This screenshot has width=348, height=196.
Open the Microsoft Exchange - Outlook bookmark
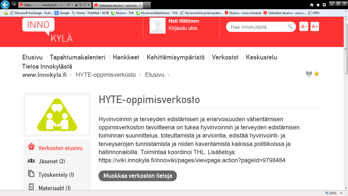[x=32, y=13]
